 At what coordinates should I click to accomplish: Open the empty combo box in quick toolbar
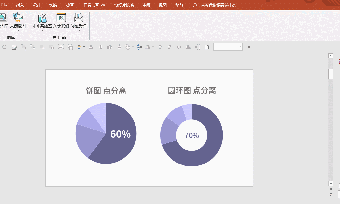pyautogui.click(x=228, y=47)
